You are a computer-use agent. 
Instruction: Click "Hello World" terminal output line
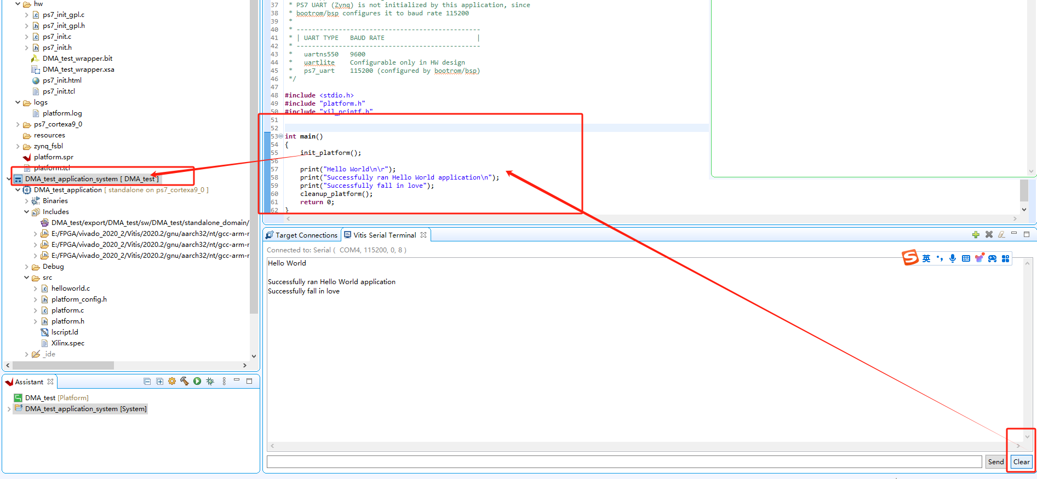coord(287,263)
